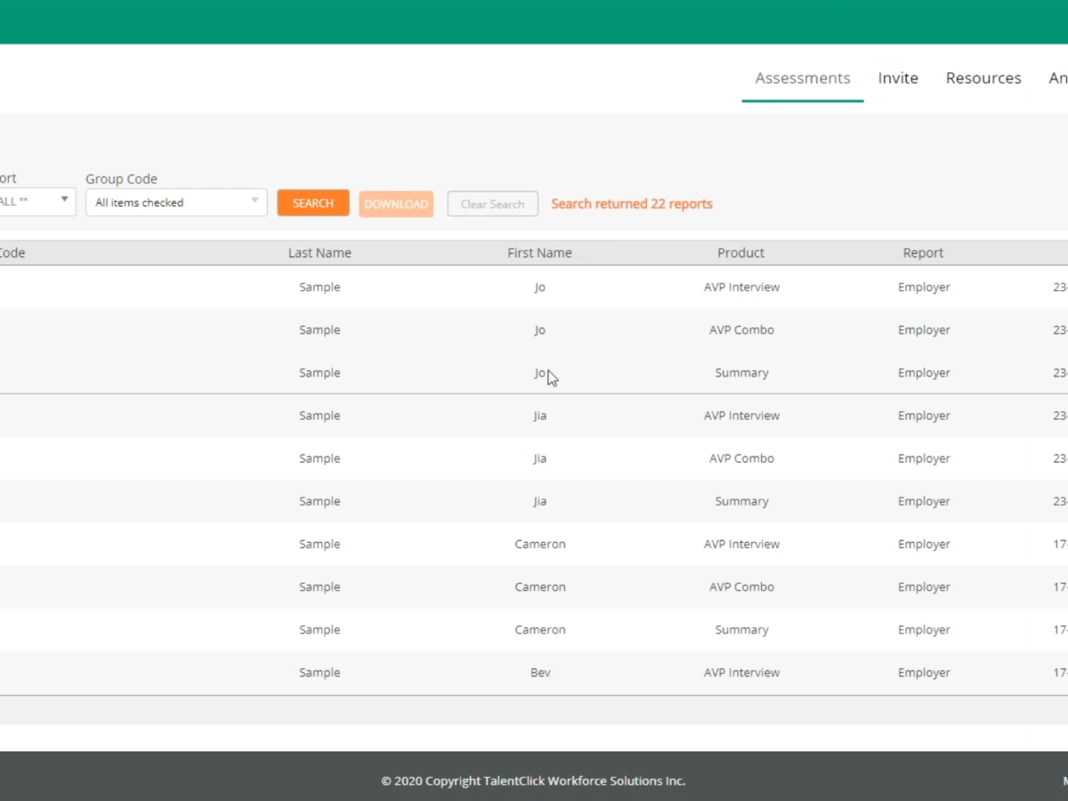Select Cameron's Summary product cell
This screenshot has width=1068, height=801.
[x=741, y=629]
